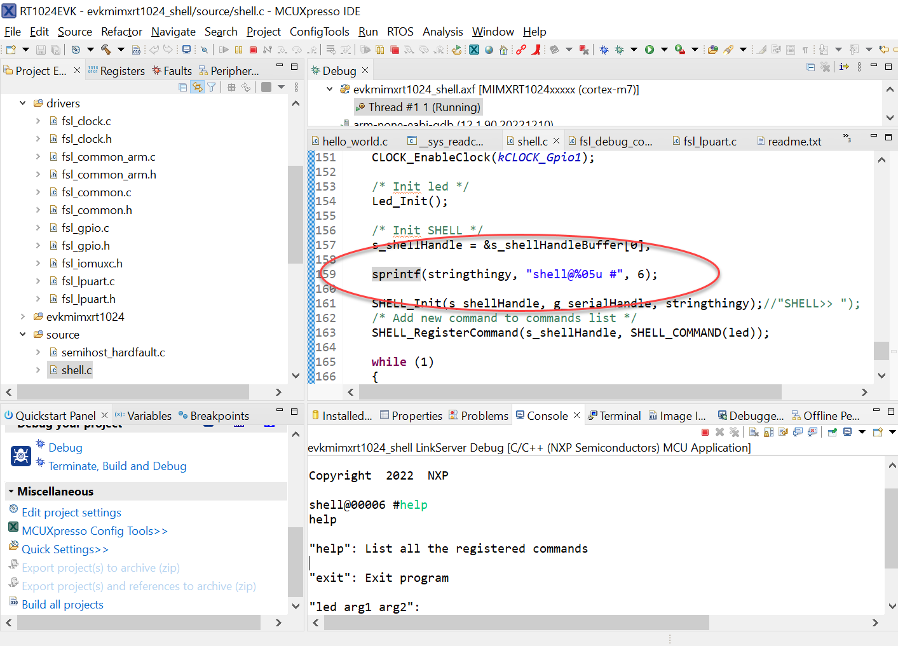Click the red Terminate debug icon
This screenshot has width=898, height=646.
pyautogui.click(x=254, y=50)
